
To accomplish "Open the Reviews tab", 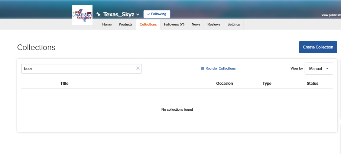I will pyautogui.click(x=214, y=24).
